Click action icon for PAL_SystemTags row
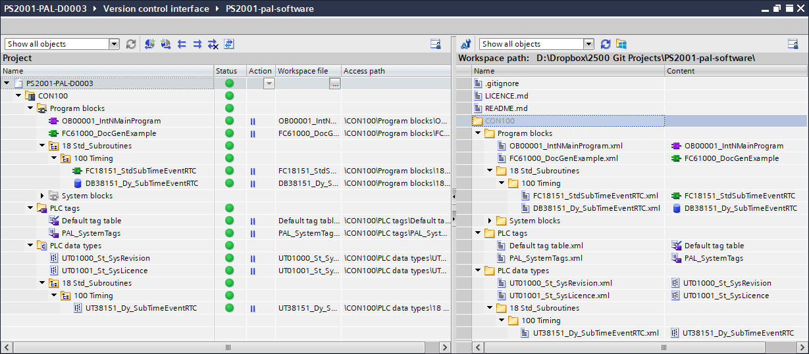 tap(253, 233)
